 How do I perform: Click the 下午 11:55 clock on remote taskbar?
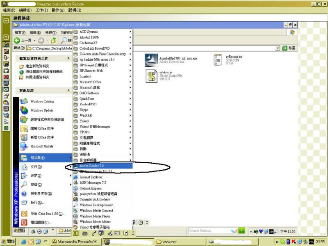pos(288,231)
